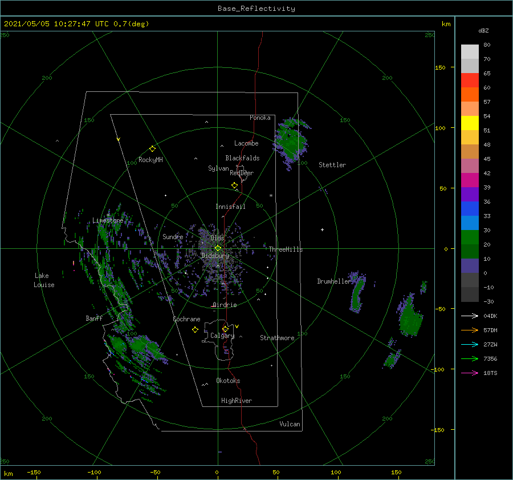Click the Base_Reflectivity title
Viewport: 513px width, 480px height.
click(x=256, y=9)
